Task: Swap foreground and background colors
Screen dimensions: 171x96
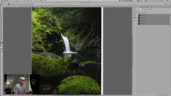Action: pos(2,46)
